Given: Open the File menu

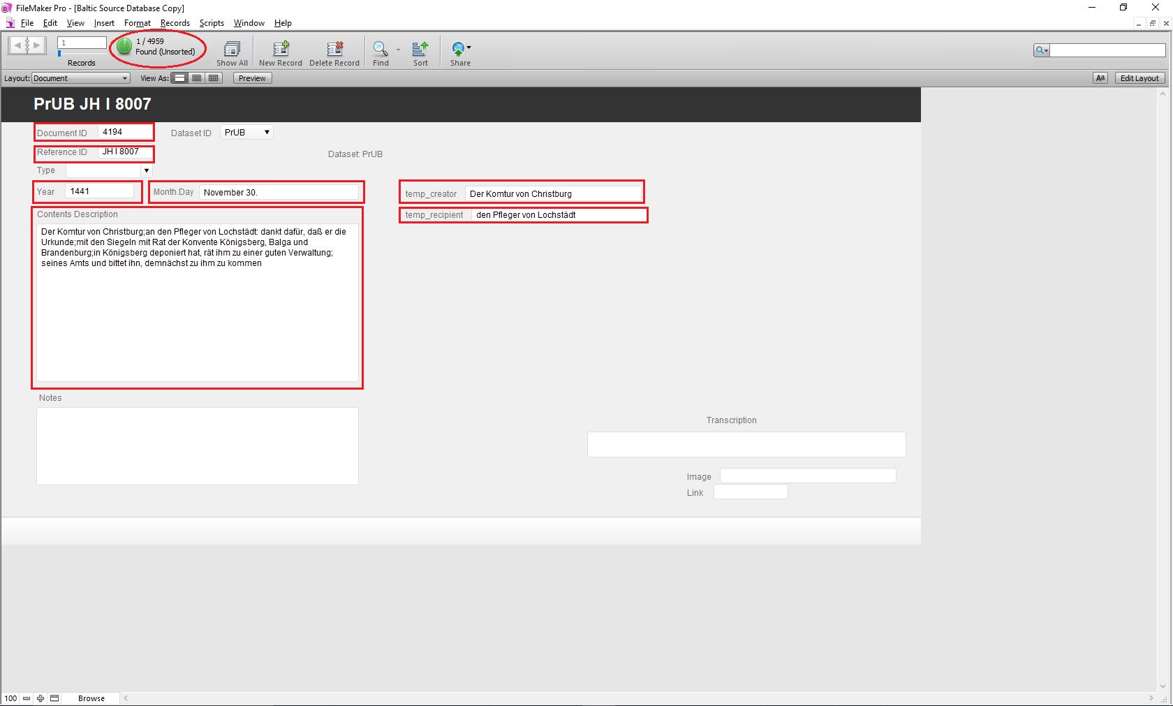Looking at the screenshot, I should (x=27, y=23).
